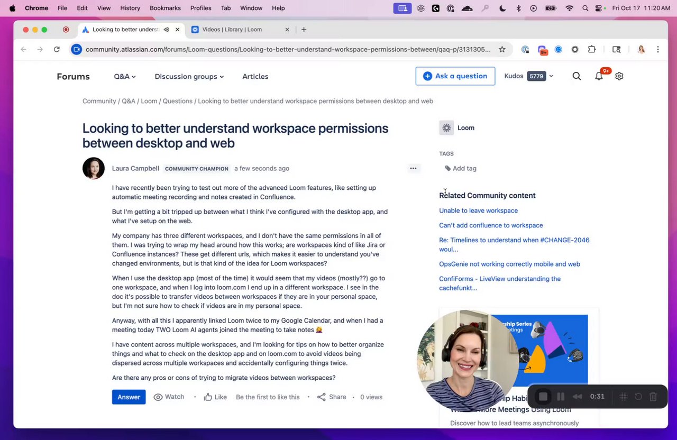Restart the Loom recording
The image size is (677, 440).
638,397
